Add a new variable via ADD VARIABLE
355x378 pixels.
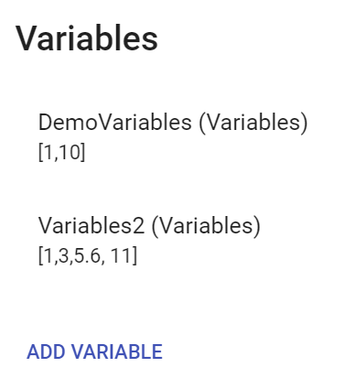tap(94, 351)
